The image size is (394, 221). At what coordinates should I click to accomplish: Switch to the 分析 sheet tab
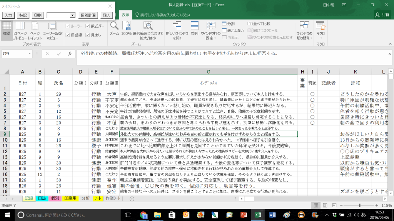85,198
